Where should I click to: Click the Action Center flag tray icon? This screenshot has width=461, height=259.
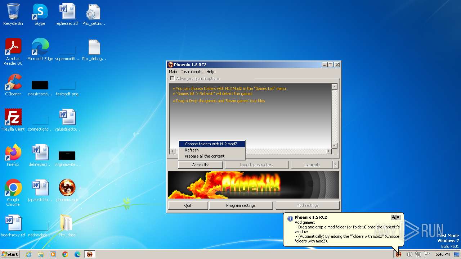pos(427,254)
